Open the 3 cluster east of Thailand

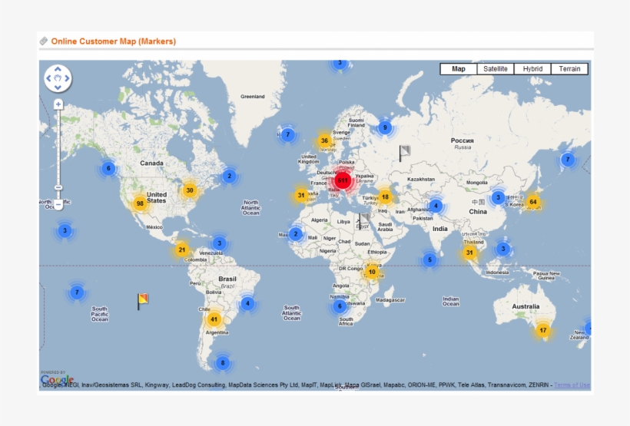tap(503, 249)
